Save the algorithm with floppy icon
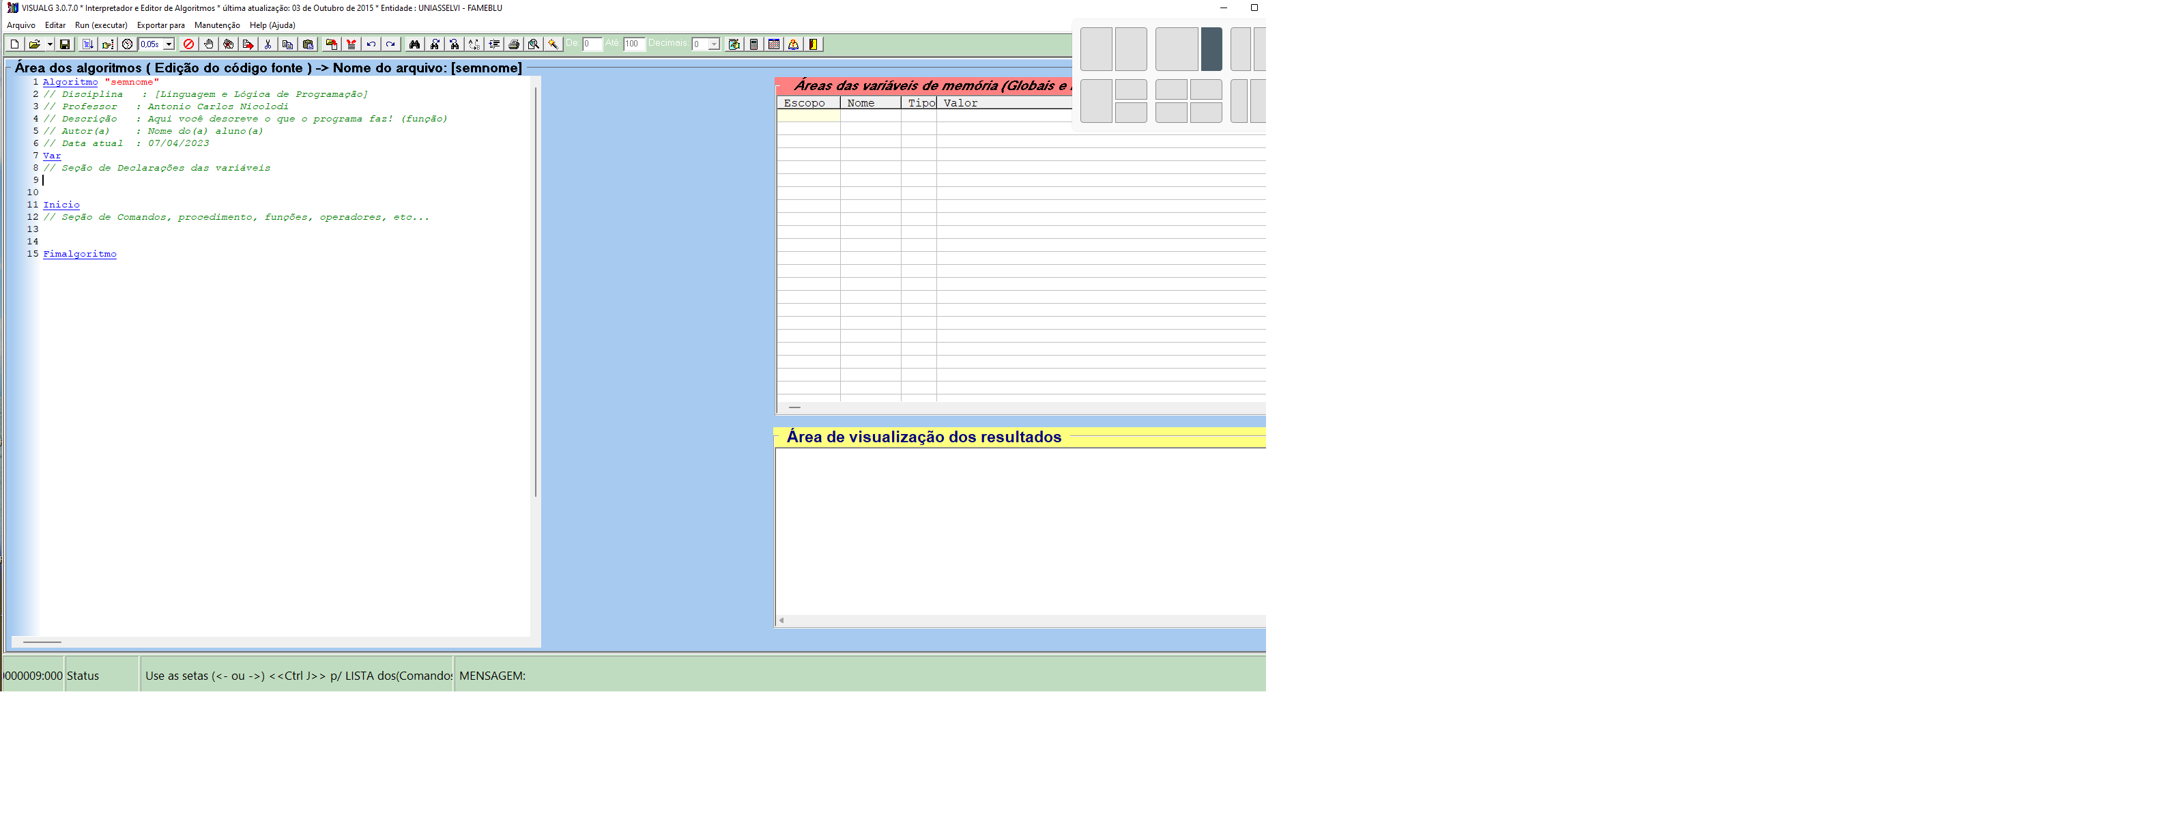The image size is (2184, 819). coord(64,44)
